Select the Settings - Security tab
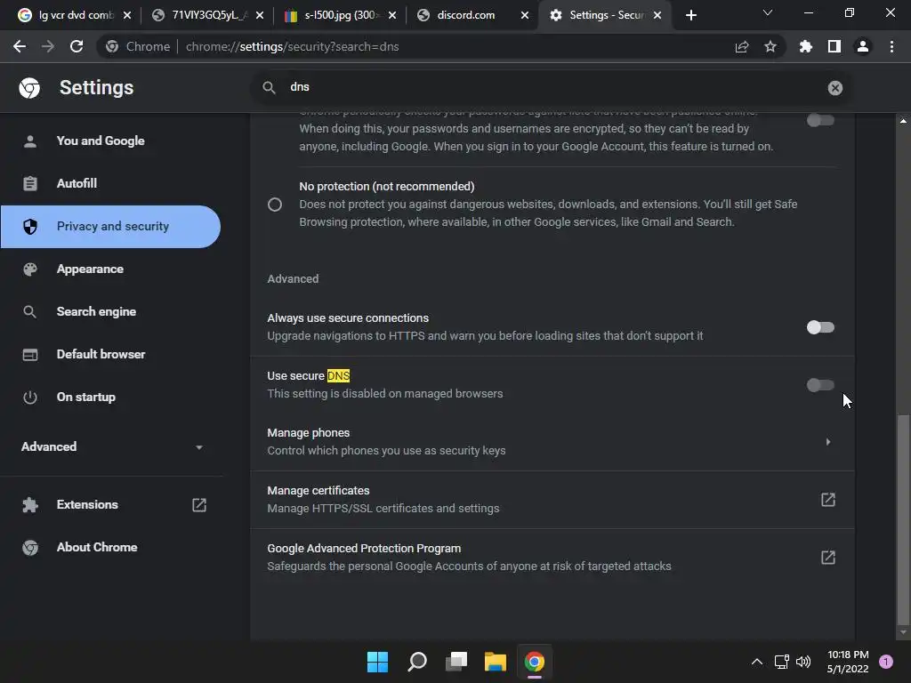The width and height of the screenshot is (911, 683). 604,16
